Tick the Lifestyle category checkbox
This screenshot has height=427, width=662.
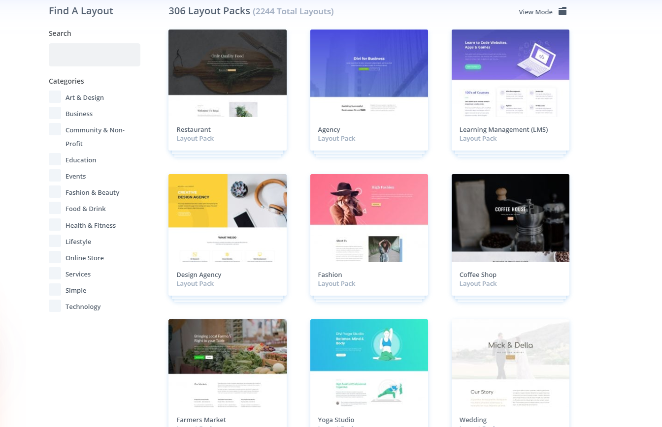[x=55, y=241]
